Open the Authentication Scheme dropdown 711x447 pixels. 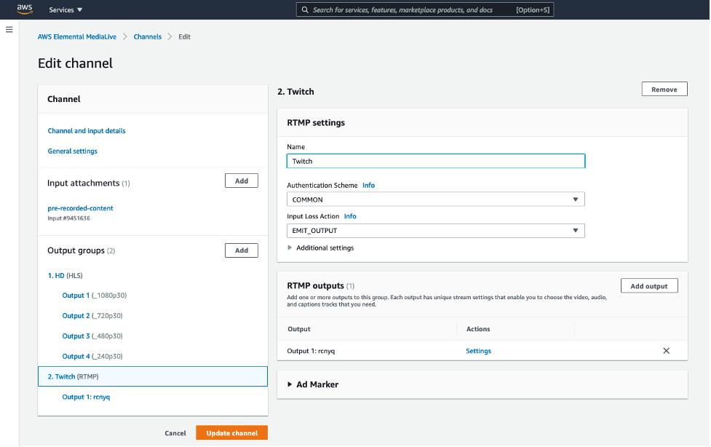click(435, 199)
